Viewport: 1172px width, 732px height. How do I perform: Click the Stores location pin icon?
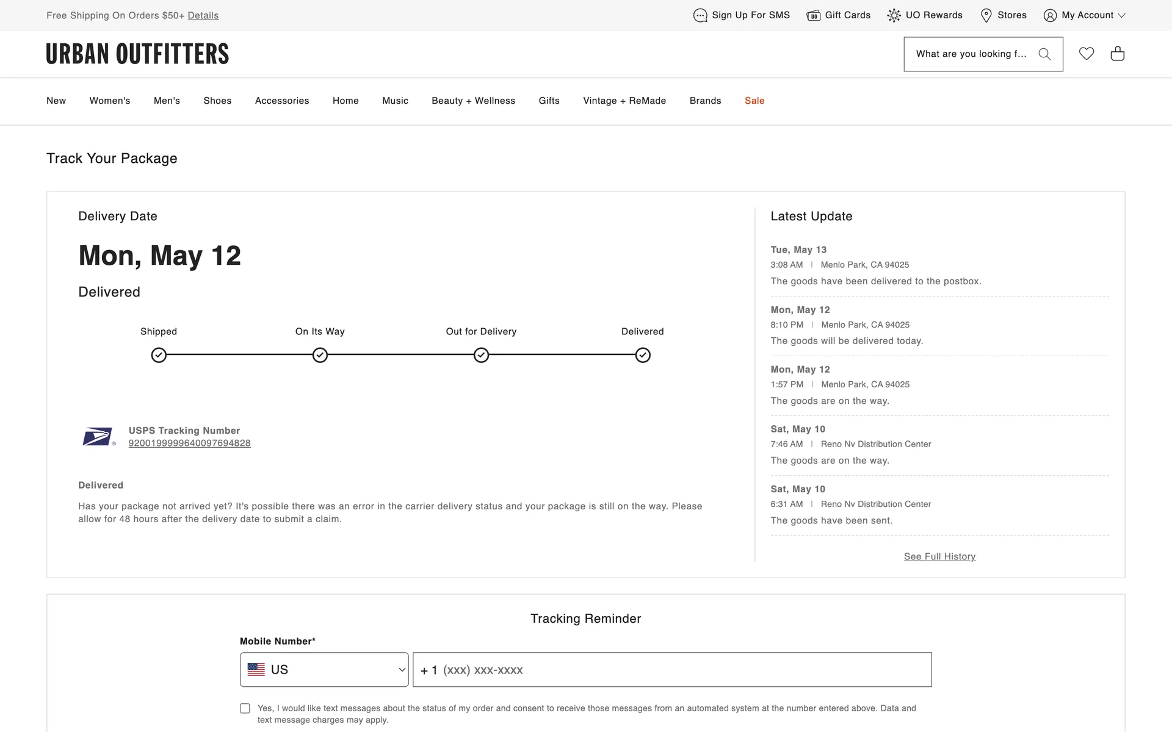tap(986, 15)
